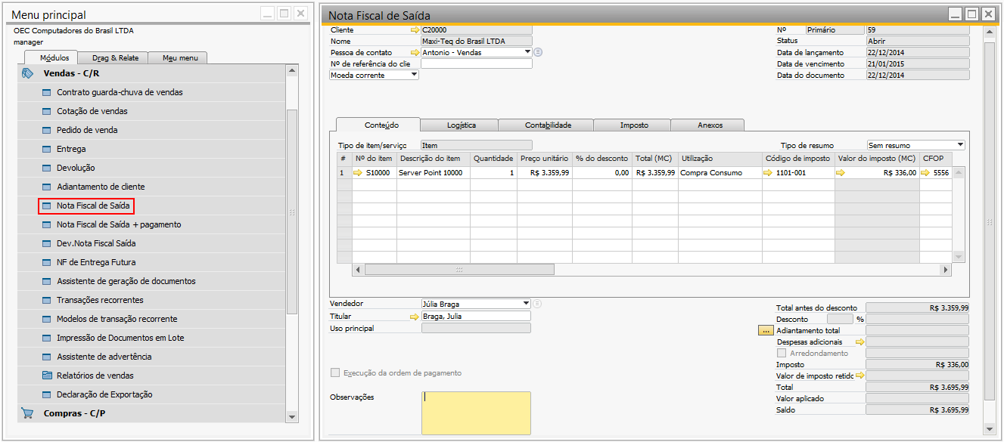Switch to the Drag & Relate tab
This screenshot has height=442, width=1004.
(115, 58)
